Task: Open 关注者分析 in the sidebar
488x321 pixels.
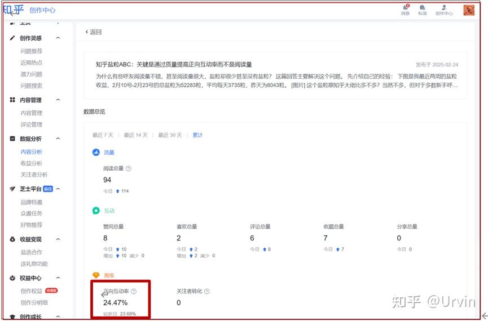Action: coord(34,175)
